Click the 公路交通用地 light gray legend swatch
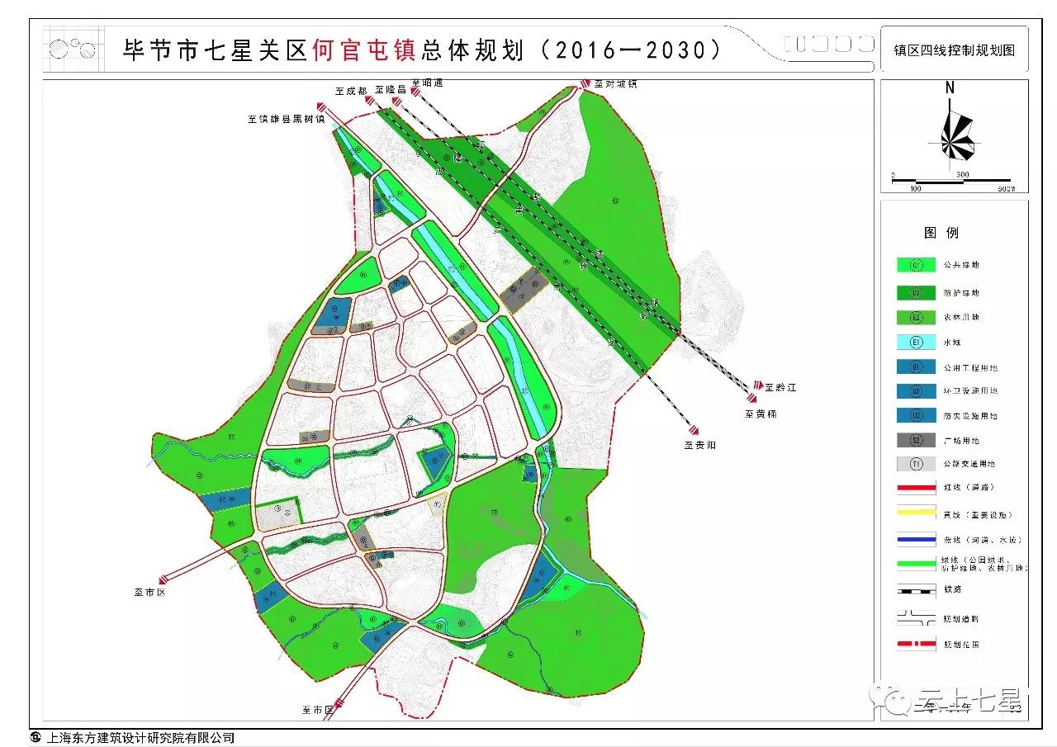Viewport: 1057px width, 747px height. pyautogui.click(x=916, y=464)
